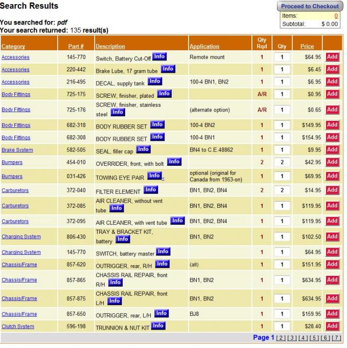347x348 pixels.
Task: Add the 682-318 BODY RUBBER SET to cart
Action: coord(332,125)
